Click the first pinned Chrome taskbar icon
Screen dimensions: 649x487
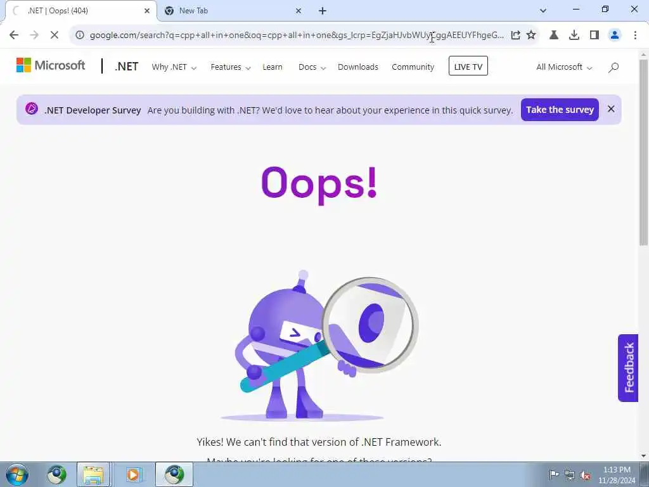[56, 474]
